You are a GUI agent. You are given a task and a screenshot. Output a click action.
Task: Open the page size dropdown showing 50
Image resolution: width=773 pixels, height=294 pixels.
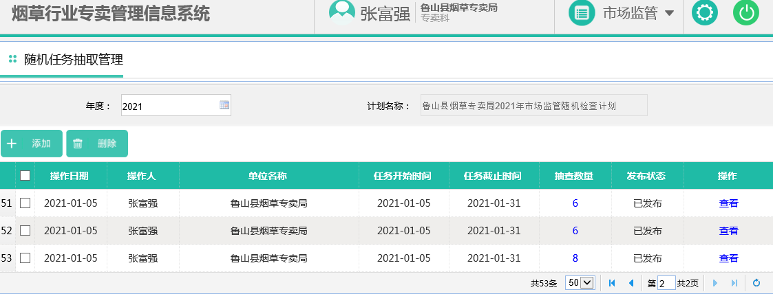[580, 283]
